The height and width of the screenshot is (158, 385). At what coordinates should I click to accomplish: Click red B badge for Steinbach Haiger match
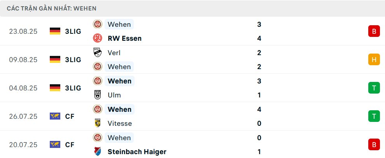(374, 144)
